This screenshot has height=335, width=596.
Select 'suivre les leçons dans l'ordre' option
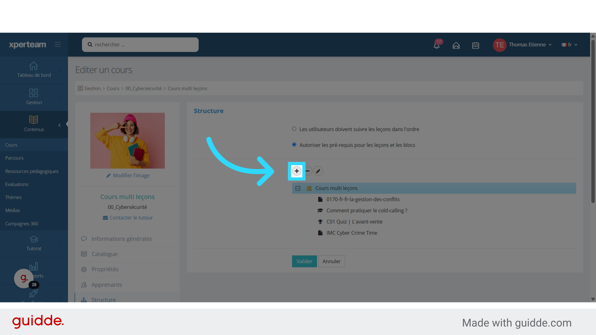294,129
